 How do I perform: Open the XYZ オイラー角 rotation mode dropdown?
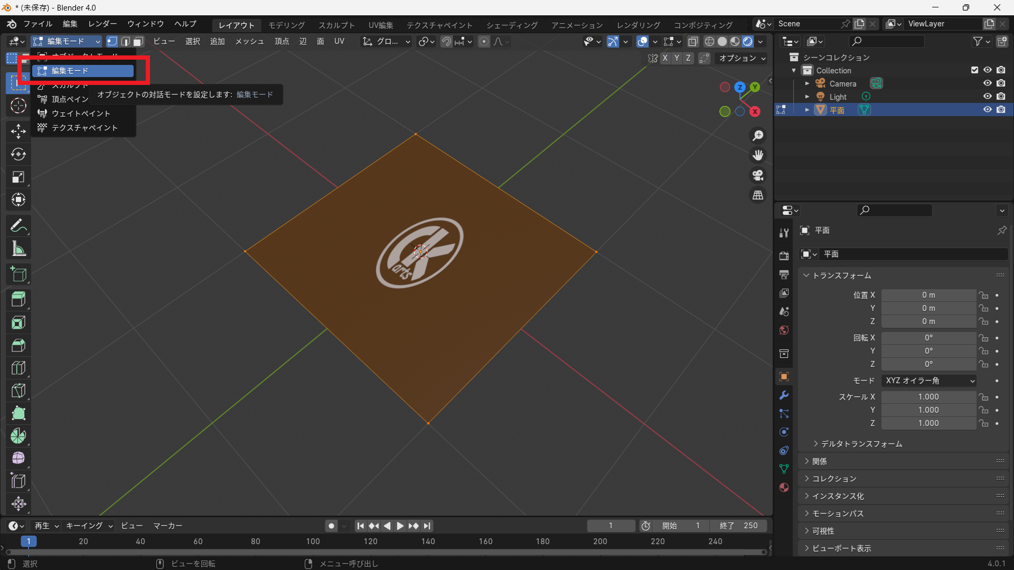[x=929, y=381]
